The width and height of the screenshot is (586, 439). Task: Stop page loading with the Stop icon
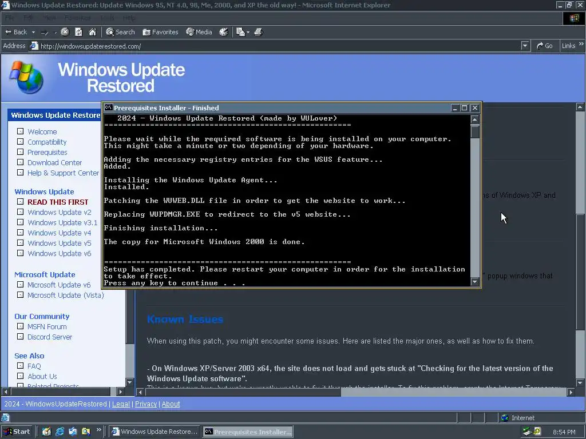click(x=65, y=32)
